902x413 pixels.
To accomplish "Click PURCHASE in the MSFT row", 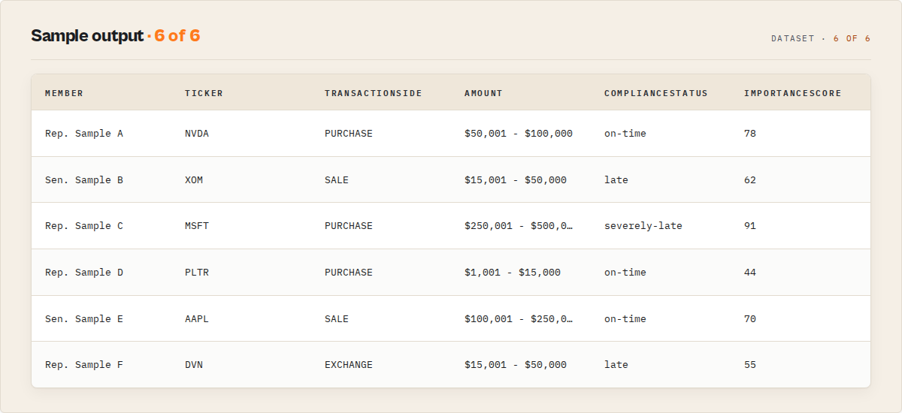I will pos(349,226).
